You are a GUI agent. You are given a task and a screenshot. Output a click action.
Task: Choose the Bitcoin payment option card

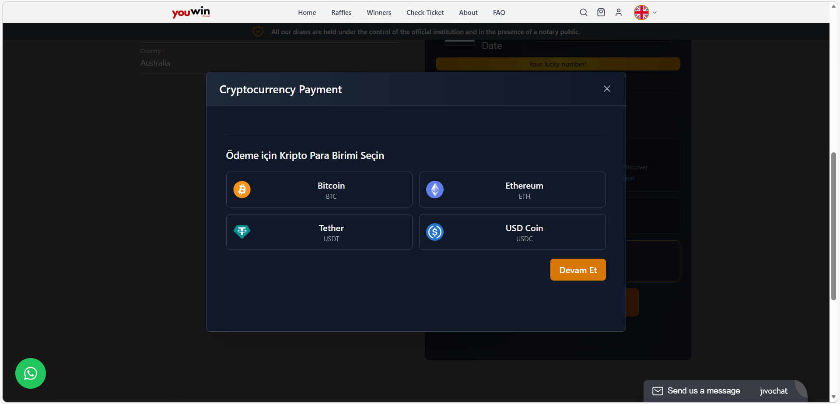click(319, 190)
